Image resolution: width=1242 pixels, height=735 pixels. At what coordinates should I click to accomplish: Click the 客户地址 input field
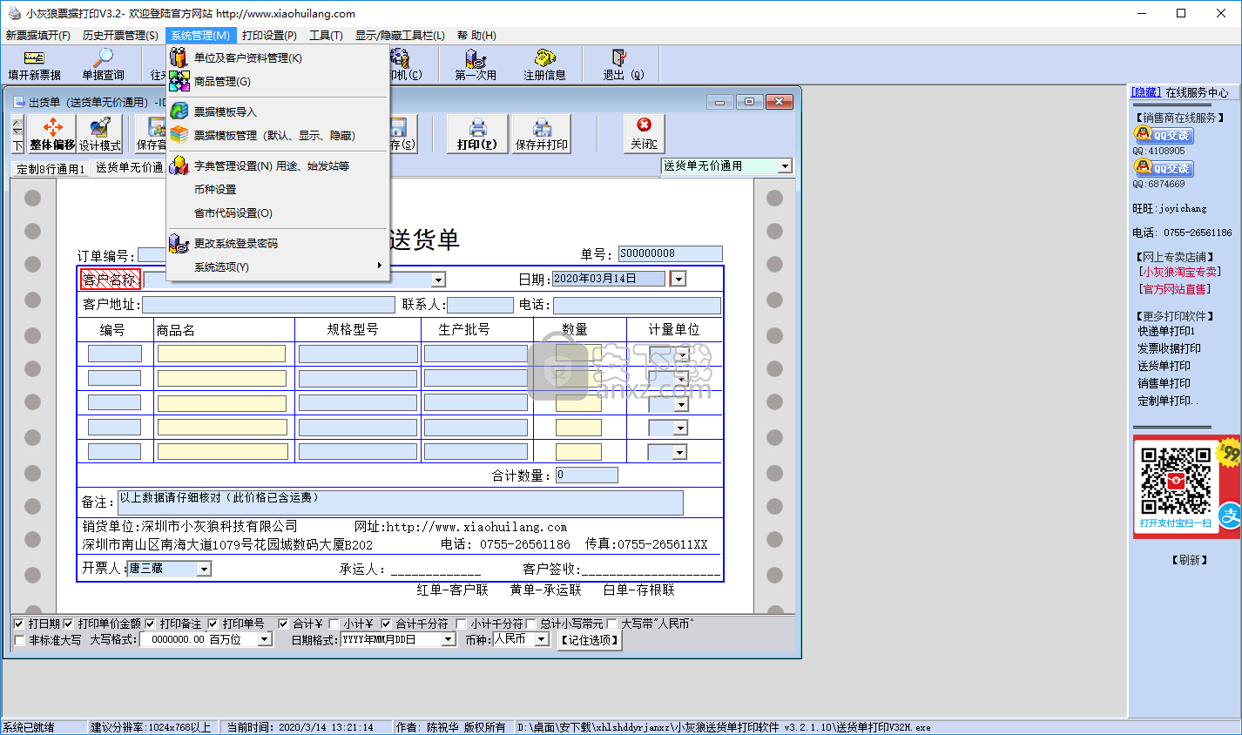pyautogui.click(x=268, y=305)
